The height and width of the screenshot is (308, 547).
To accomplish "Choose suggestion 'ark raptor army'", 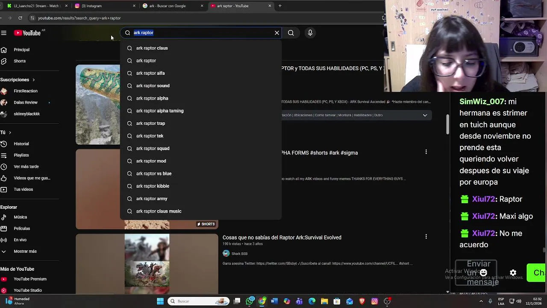I will [201, 198].
